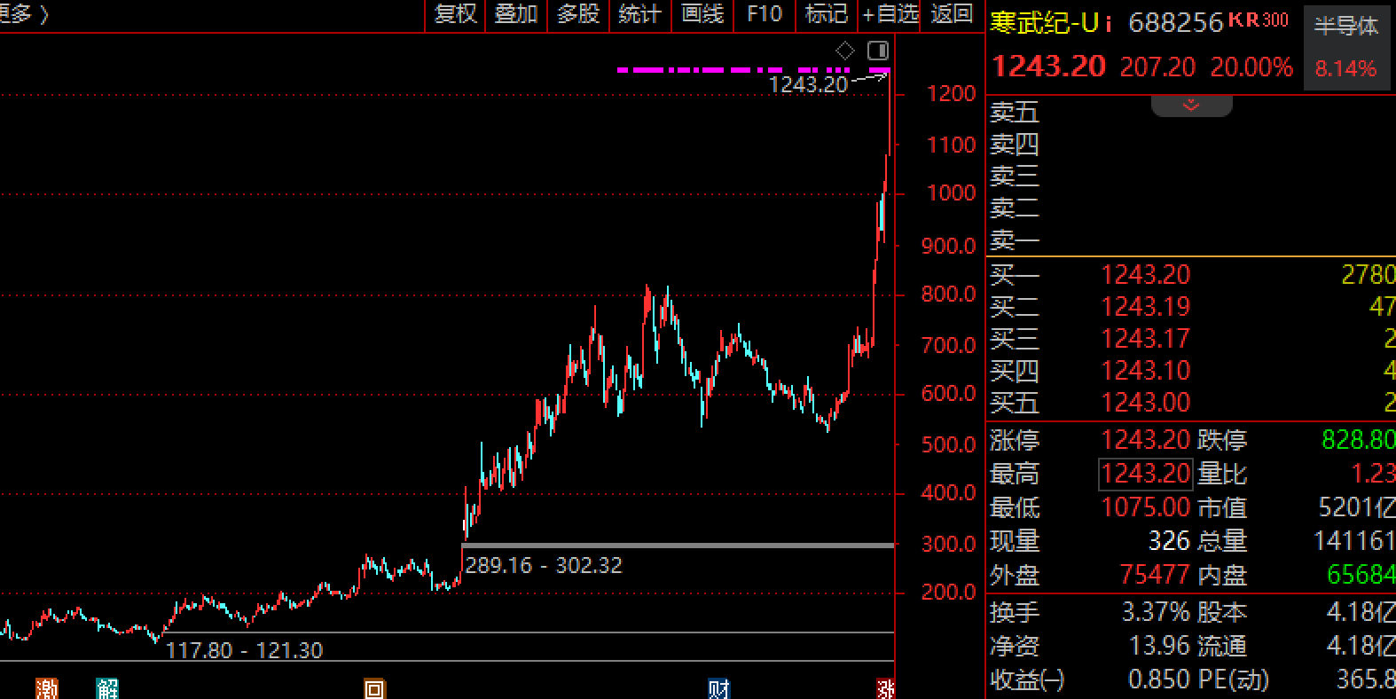Open F10 company info

pyautogui.click(x=765, y=14)
